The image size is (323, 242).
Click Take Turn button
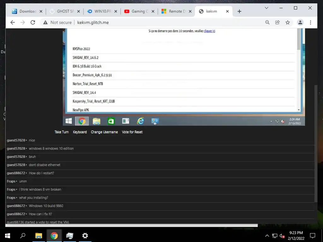tap(62, 132)
